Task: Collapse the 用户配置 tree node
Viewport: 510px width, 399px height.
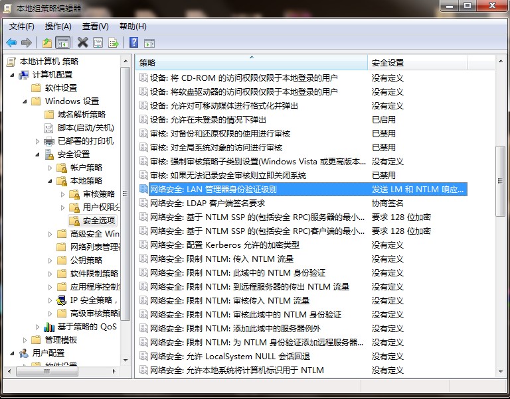Action: [12, 353]
